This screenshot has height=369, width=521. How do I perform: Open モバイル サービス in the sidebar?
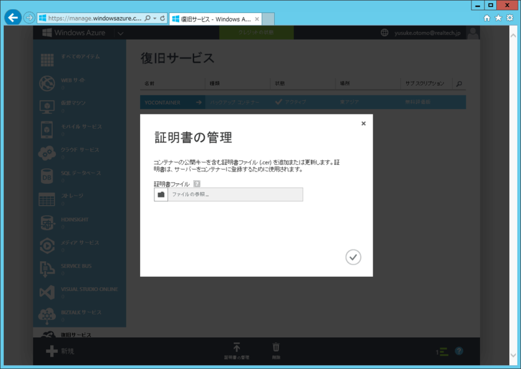(x=79, y=130)
